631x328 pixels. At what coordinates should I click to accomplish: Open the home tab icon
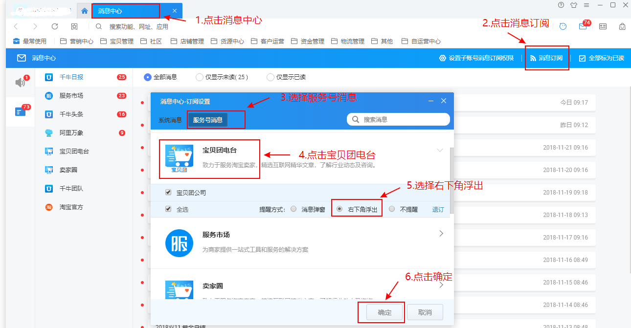[84, 11]
